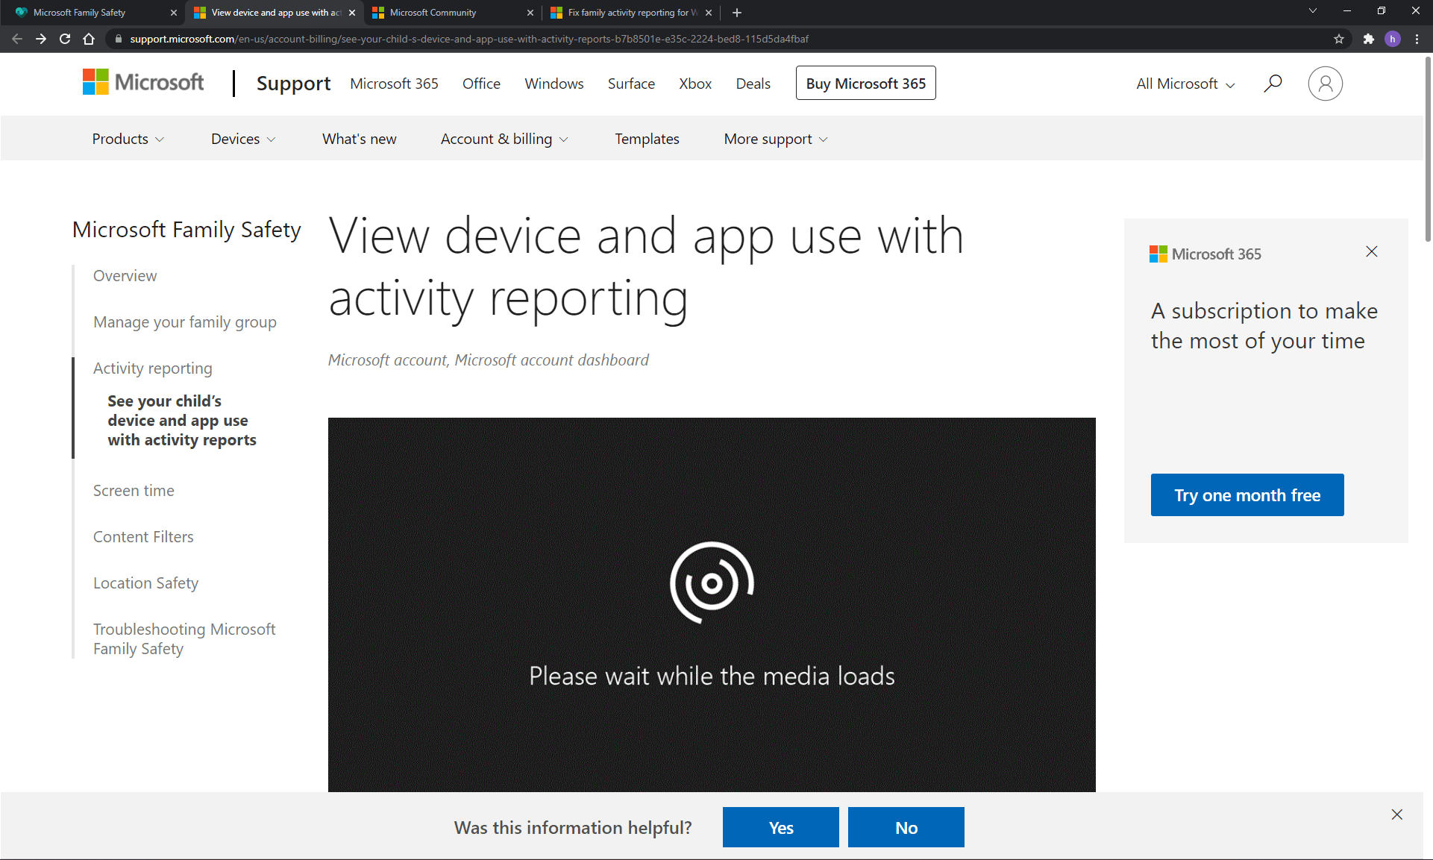1433x860 pixels.
Task: Switch to Microsoft Family Safety tab
Action: tap(90, 13)
